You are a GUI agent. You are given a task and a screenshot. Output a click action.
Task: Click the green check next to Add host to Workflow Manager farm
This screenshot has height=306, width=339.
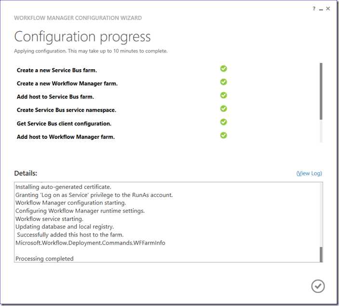pyautogui.click(x=223, y=135)
